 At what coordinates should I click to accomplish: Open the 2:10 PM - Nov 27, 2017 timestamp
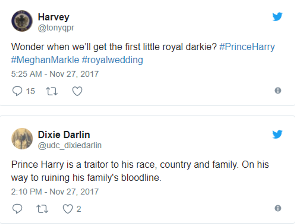(x=55, y=191)
